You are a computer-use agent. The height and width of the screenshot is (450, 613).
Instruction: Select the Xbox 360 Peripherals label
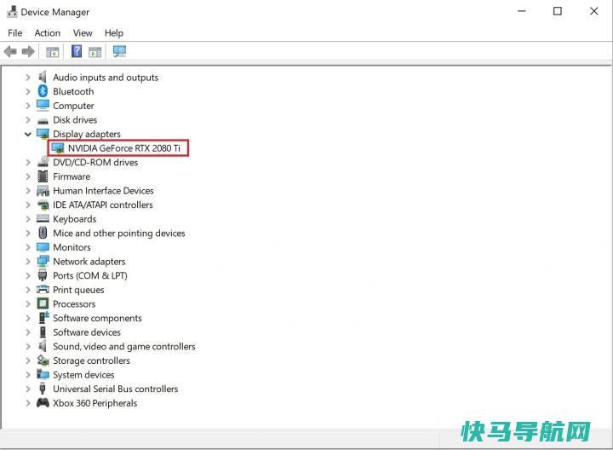point(95,403)
